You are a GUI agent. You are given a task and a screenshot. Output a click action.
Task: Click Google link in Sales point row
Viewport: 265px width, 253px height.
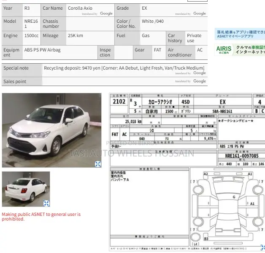[200, 81]
